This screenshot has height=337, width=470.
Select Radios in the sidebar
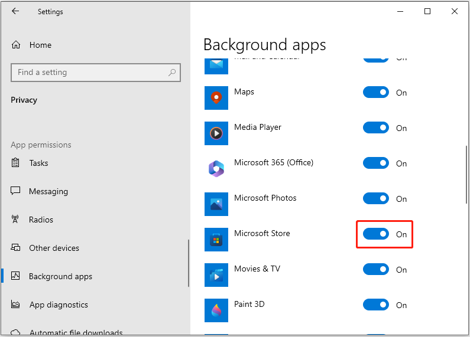click(x=41, y=220)
